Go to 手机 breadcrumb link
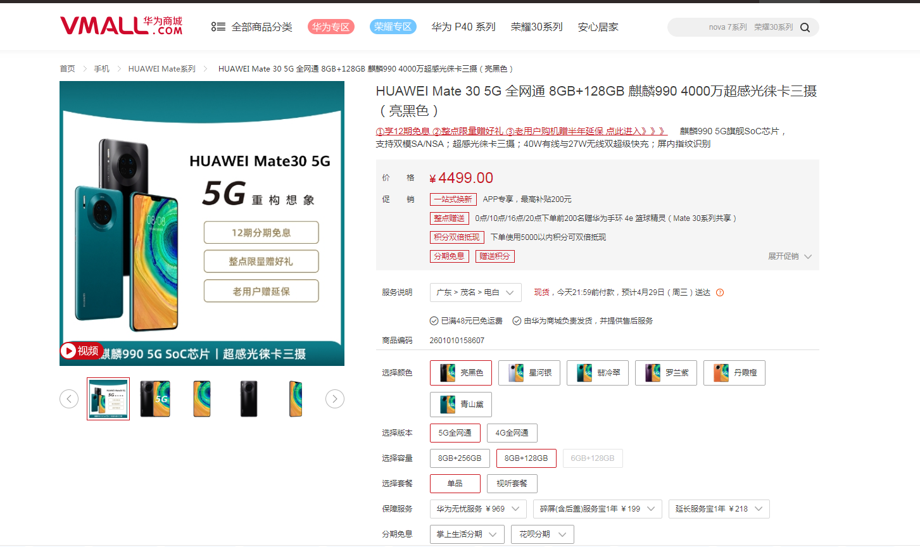 (102, 69)
